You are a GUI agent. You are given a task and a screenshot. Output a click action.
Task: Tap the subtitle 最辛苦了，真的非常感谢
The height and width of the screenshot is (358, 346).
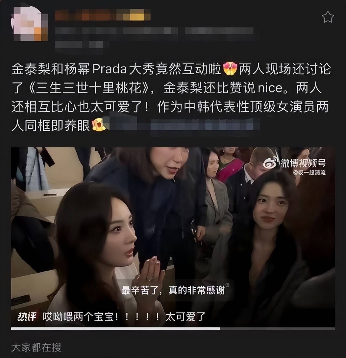[173, 290]
